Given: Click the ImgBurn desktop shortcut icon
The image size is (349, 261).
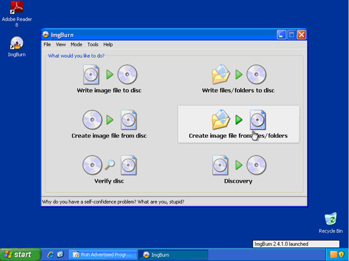Looking at the screenshot, I should point(17,46).
